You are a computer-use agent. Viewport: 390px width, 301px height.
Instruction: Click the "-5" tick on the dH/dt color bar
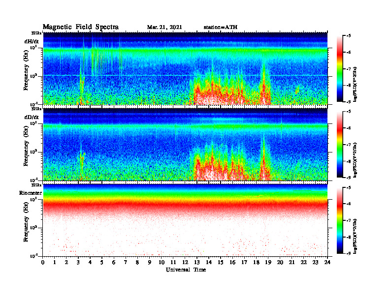[349, 36]
